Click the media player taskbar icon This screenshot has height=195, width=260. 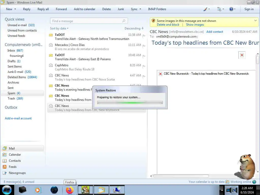(38, 190)
